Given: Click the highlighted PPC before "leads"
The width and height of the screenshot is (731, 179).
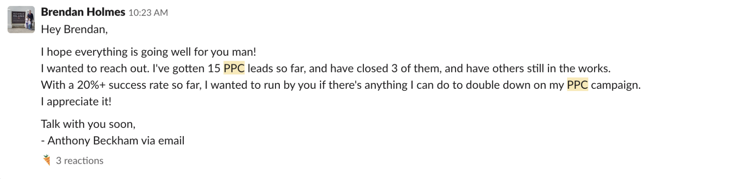Looking at the screenshot, I should (x=234, y=68).
